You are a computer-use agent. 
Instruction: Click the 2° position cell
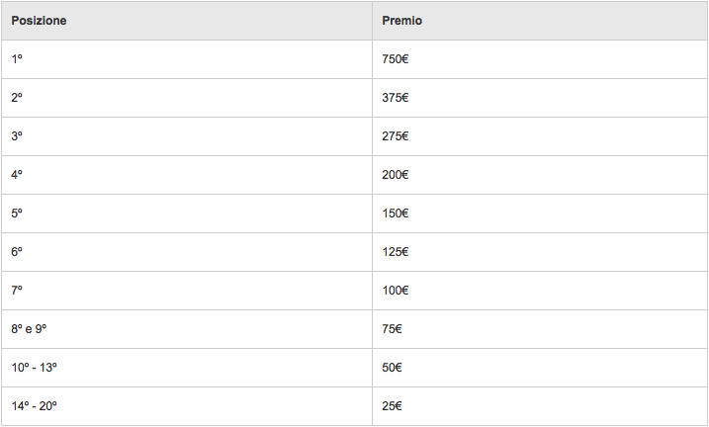[186, 98]
